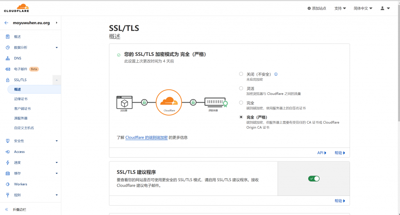The width and height of the screenshot is (400, 215).
Task: Open the Cloudflare 的端到端加密 link
Action: pos(146,138)
